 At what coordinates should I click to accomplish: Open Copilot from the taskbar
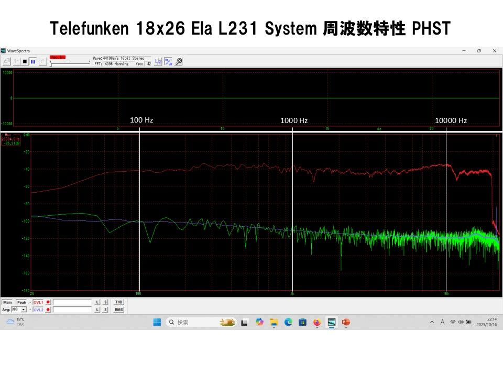pos(259,322)
